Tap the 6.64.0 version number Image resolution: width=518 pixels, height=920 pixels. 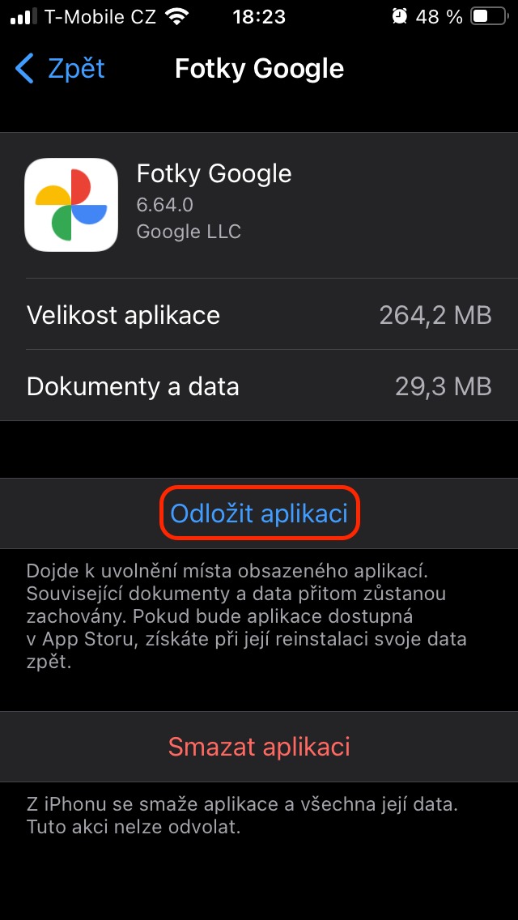[165, 204]
